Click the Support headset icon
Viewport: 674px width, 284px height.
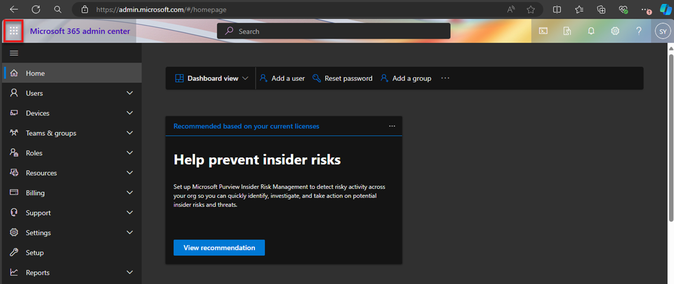14,213
